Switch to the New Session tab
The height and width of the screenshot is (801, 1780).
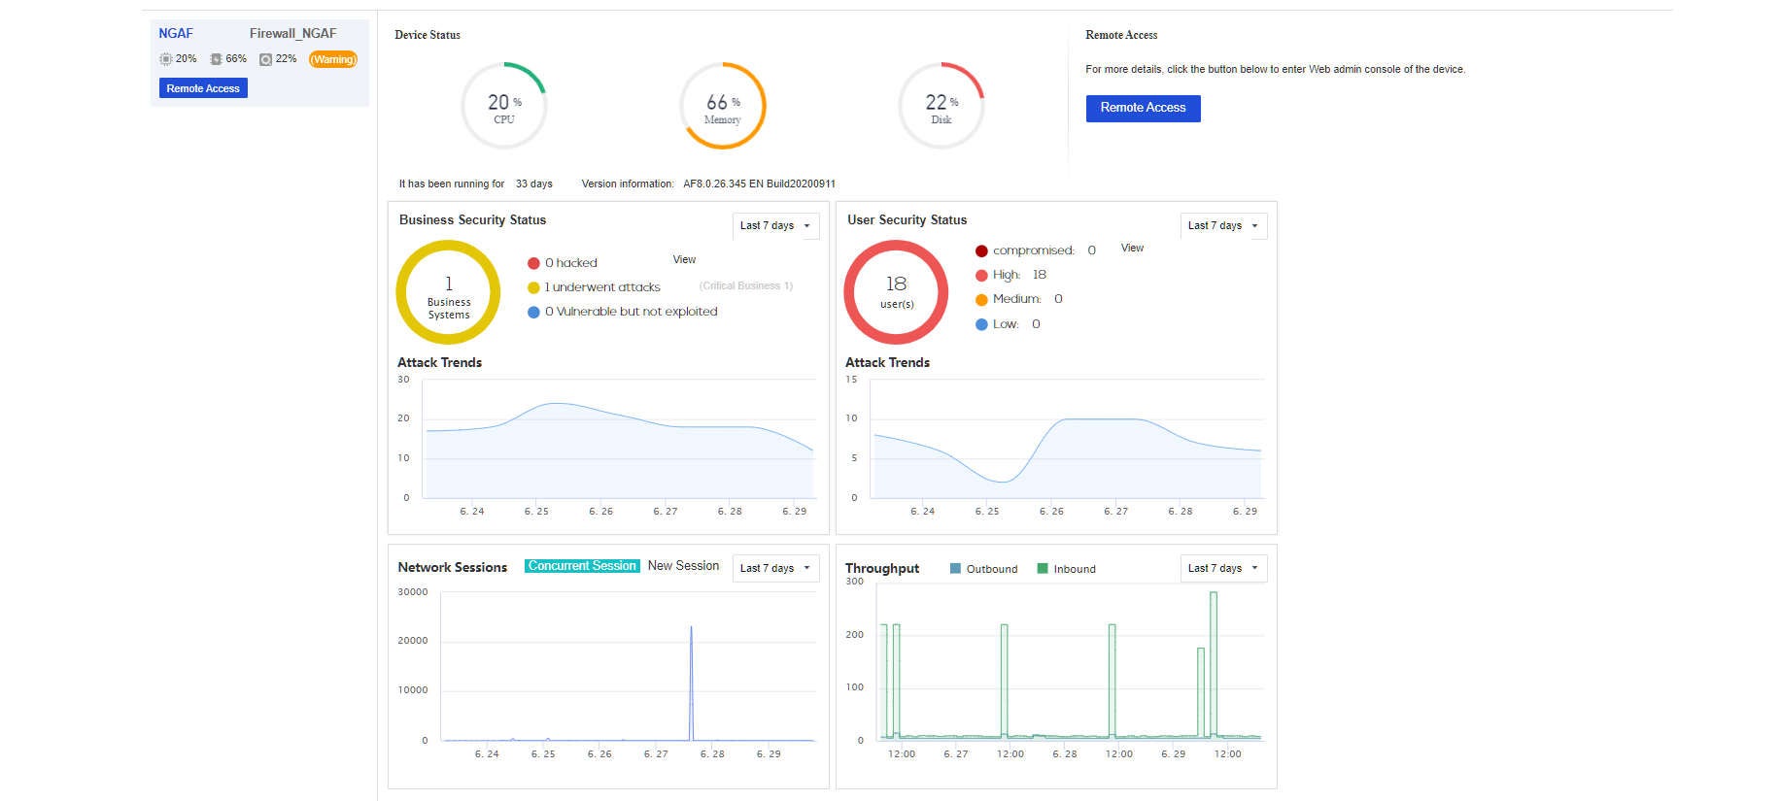point(683,566)
